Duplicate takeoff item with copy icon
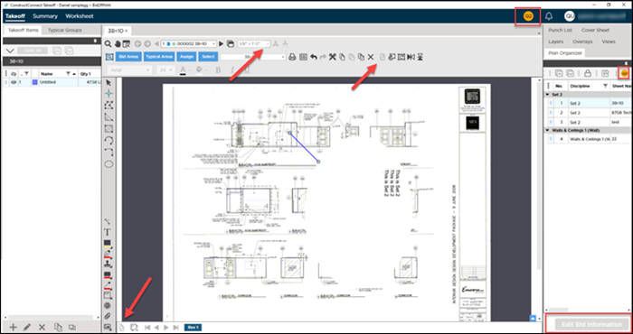This screenshot has height=334, width=633. pyautogui.click(x=58, y=327)
